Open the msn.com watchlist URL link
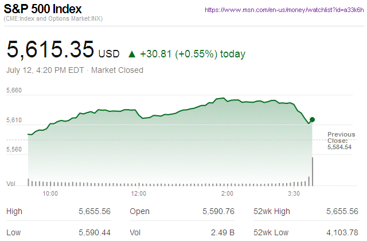Image resolution: width=367 pixels, height=241 pixels. pos(284,10)
